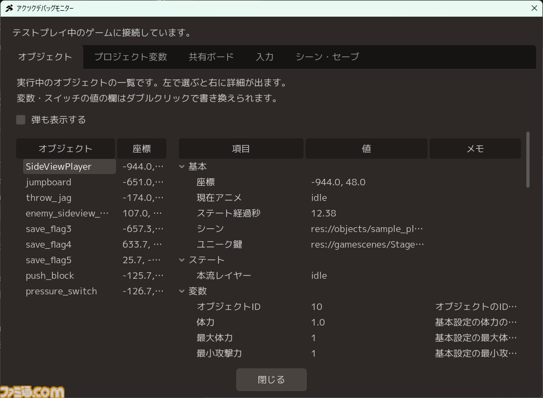Select the save_flag3 object
543x398 pixels.
pos(48,229)
